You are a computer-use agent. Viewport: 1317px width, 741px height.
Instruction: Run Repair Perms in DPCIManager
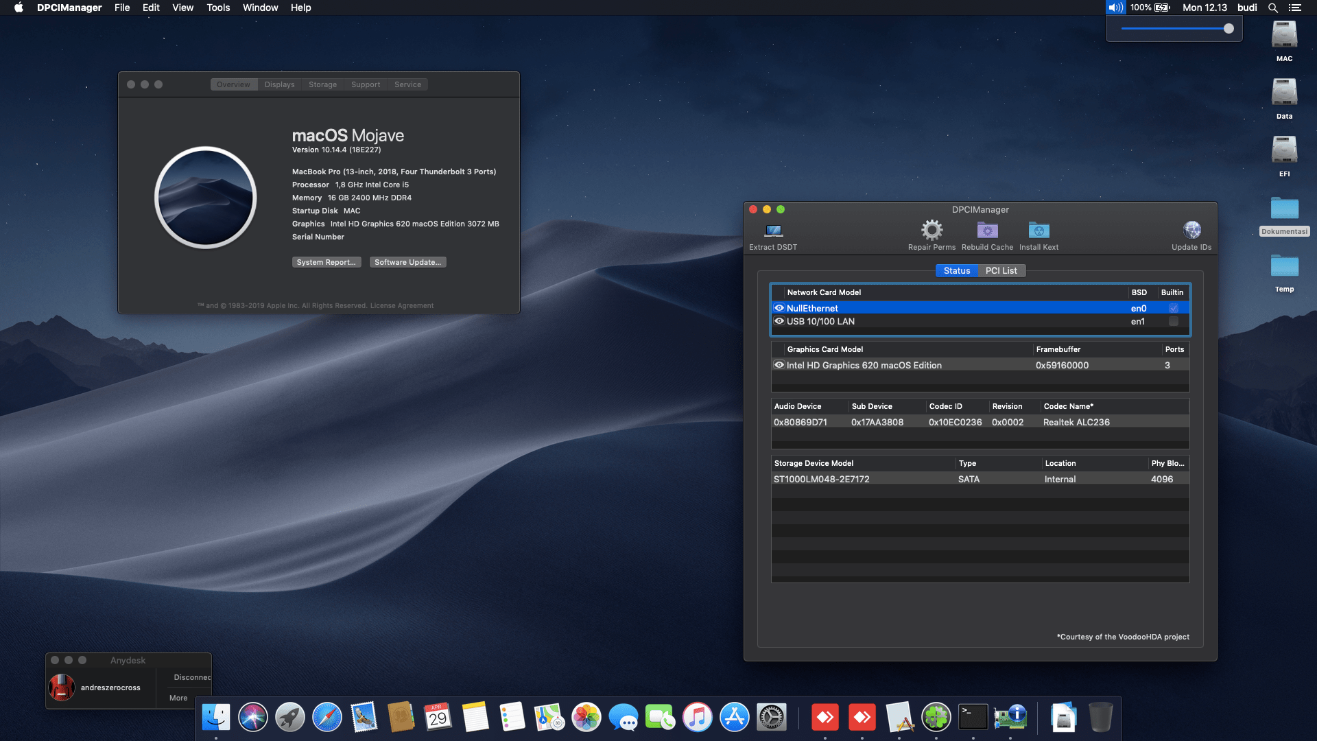pos(931,233)
